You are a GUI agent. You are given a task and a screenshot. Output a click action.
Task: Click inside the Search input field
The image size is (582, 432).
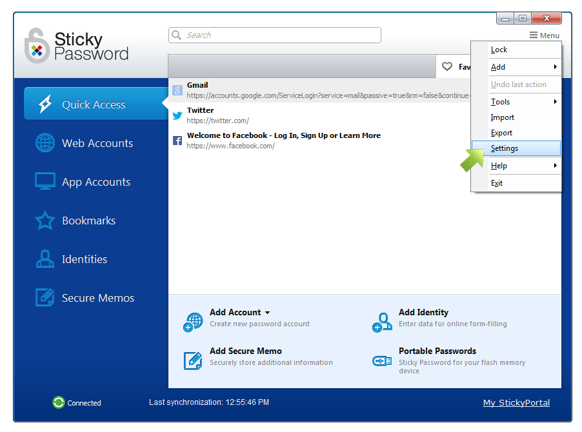275,35
